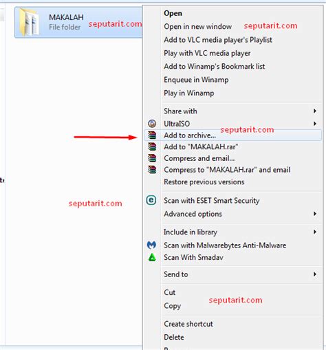This screenshot has width=326, height=350.
Task: Click WinRAR icon beside Add to archive
Action: (152, 135)
